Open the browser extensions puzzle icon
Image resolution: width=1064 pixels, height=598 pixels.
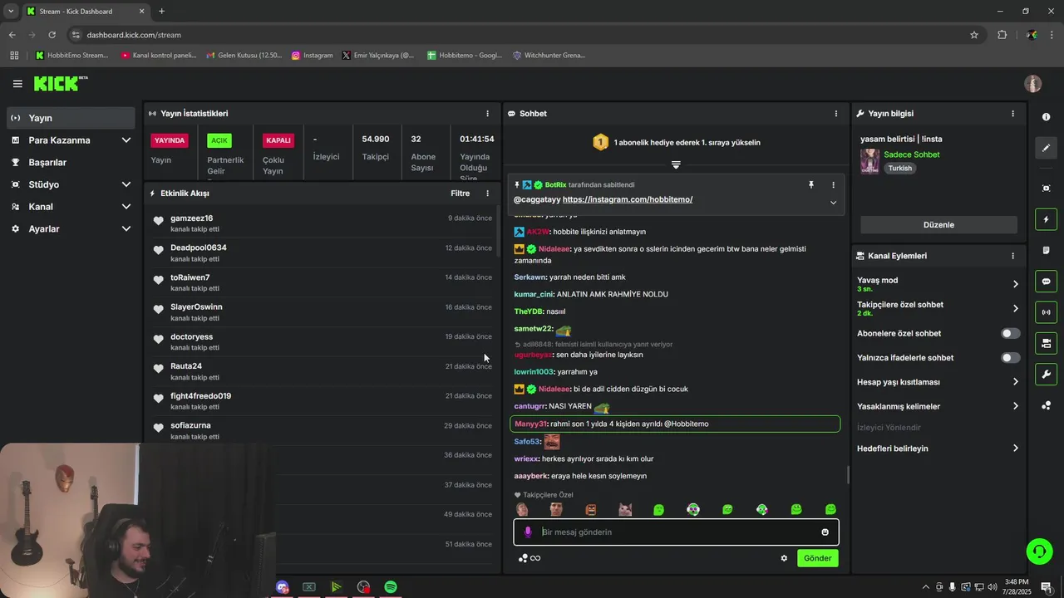1002,35
